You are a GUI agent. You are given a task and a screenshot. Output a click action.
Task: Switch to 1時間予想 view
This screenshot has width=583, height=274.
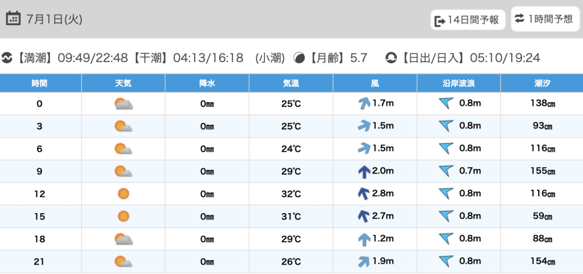coord(544,19)
